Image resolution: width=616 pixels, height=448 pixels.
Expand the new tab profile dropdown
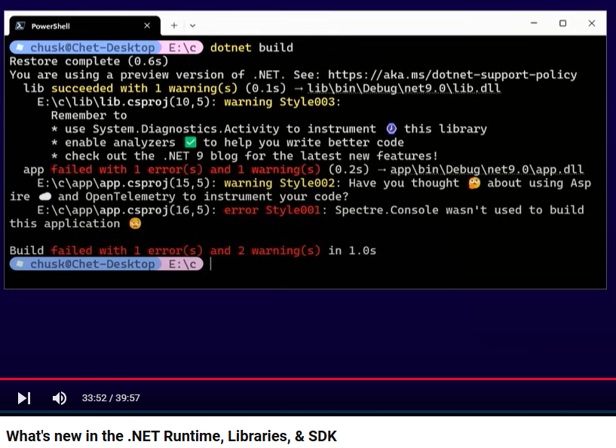coord(192,25)
